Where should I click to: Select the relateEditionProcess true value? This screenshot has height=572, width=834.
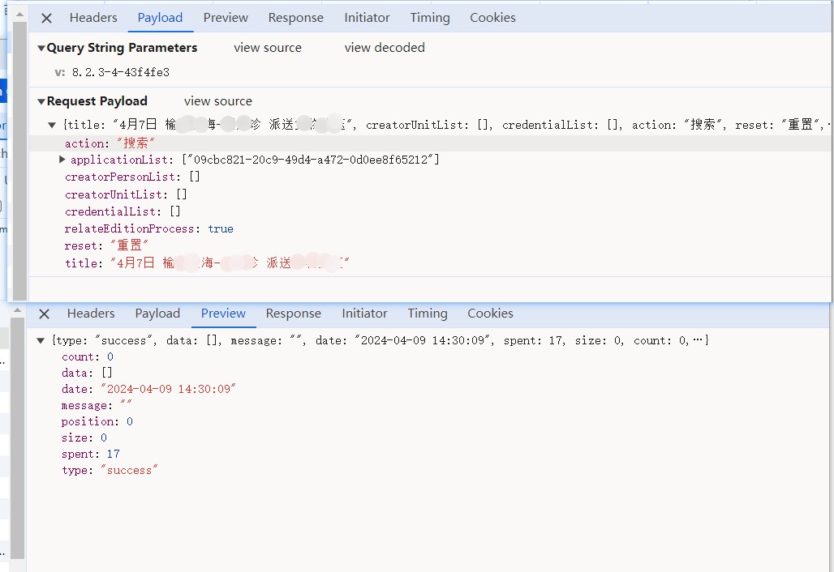(x=220, y=229)
